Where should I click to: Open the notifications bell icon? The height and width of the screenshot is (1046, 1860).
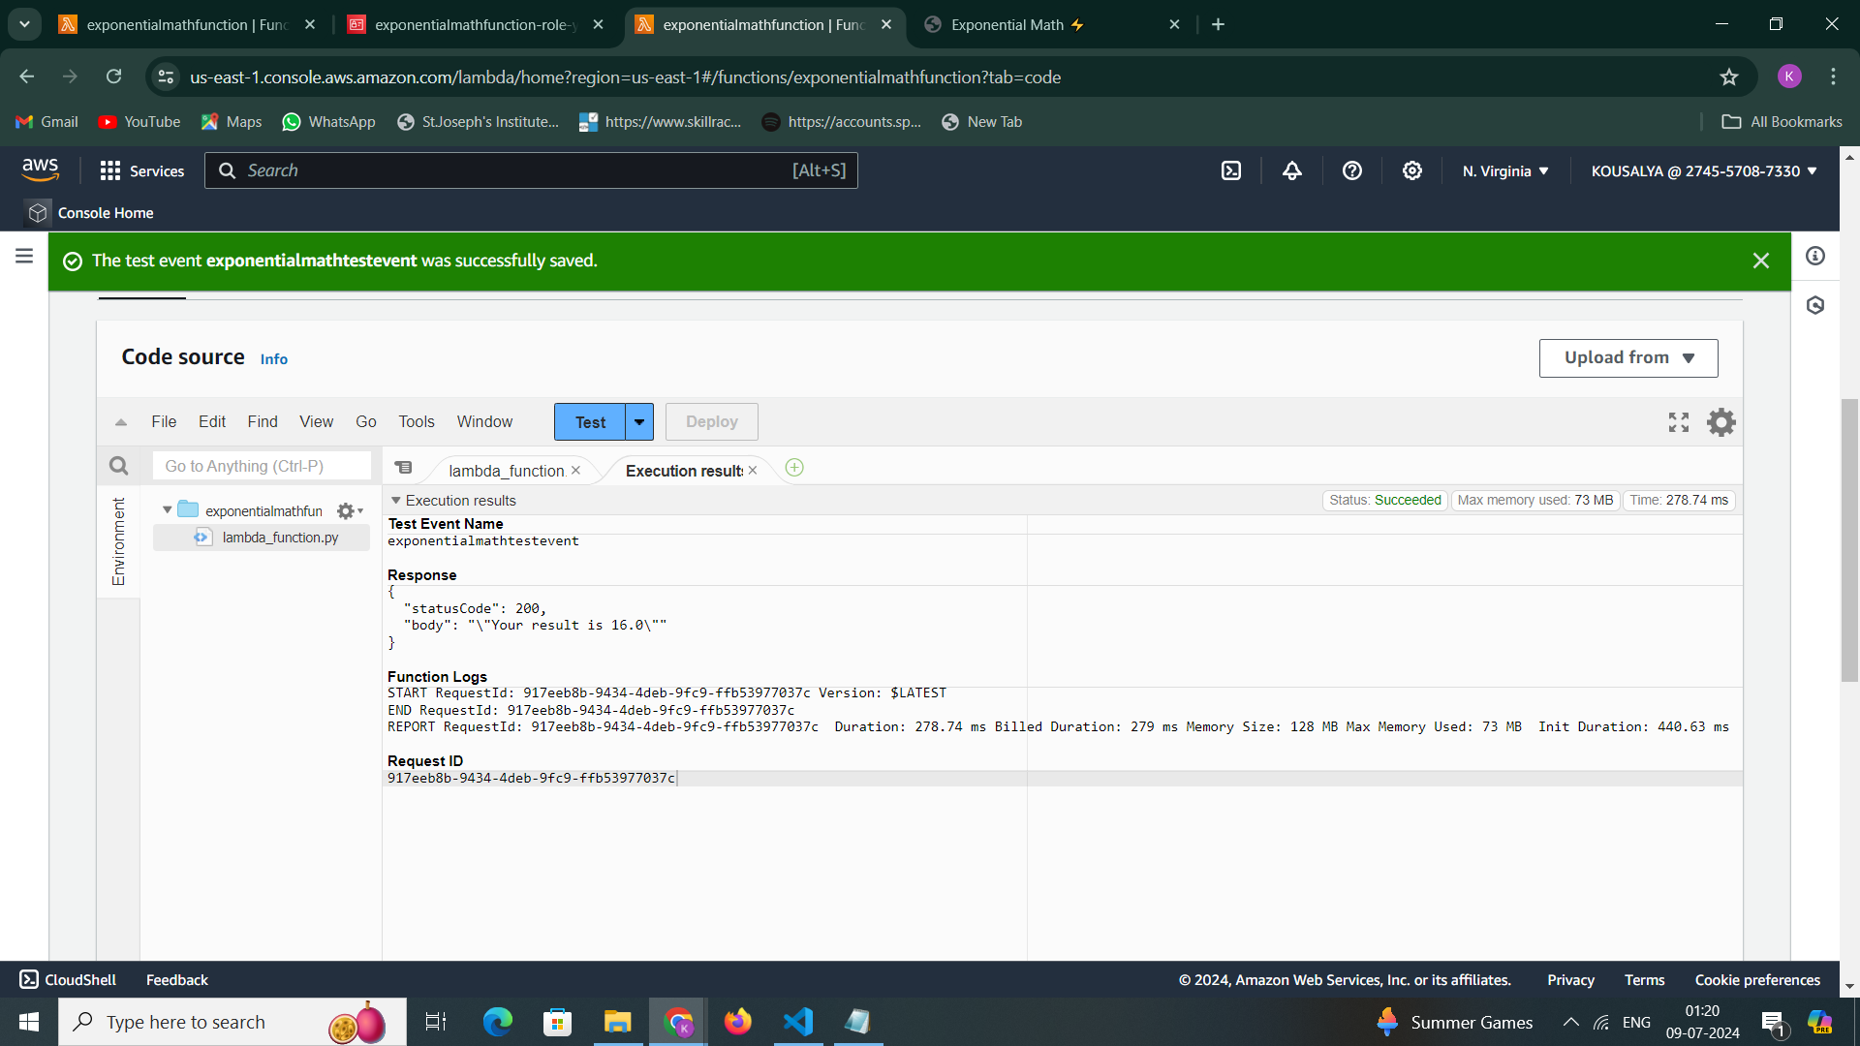tap(1292, 170)
